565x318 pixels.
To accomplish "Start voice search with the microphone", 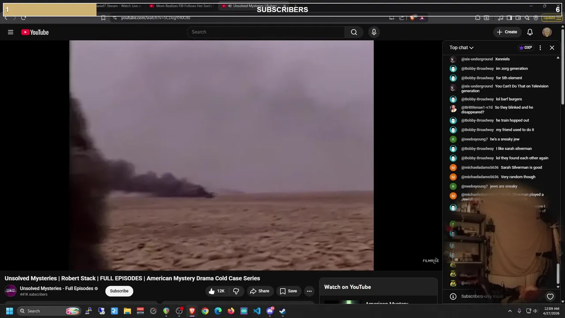I will coord(374,32).
